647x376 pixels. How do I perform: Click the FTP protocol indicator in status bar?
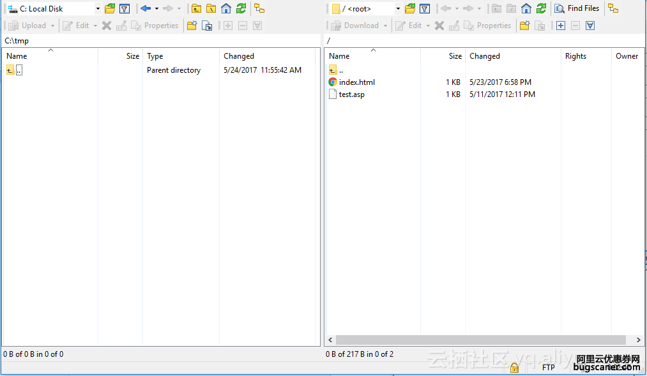point(549,367)
